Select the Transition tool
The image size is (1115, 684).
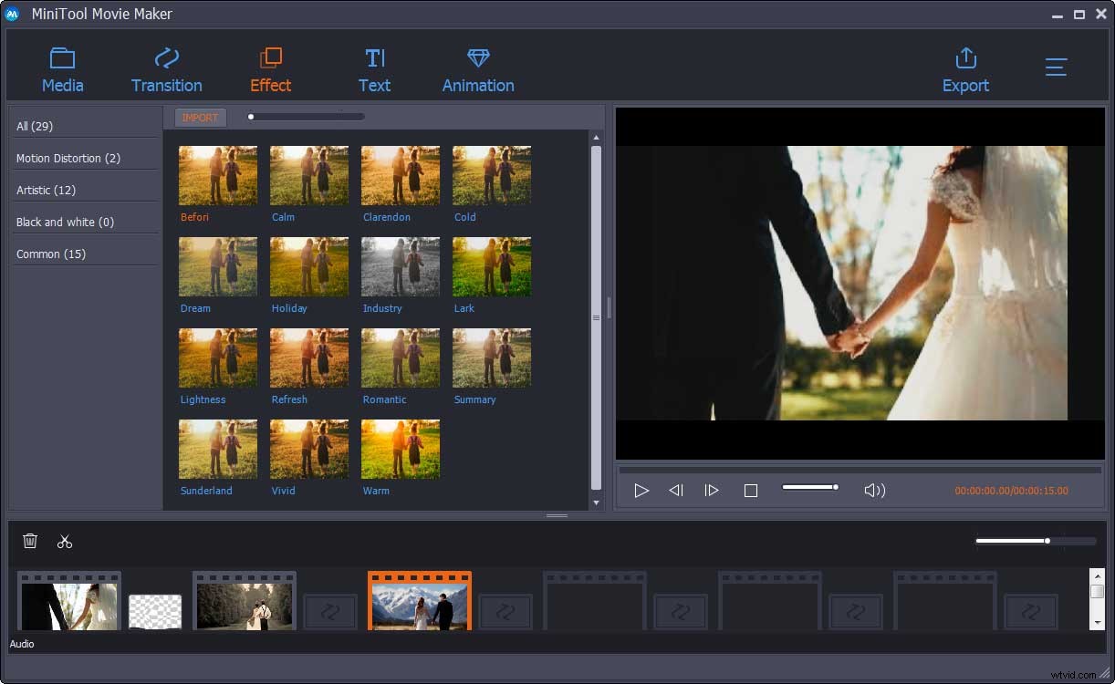pos(166,68)
